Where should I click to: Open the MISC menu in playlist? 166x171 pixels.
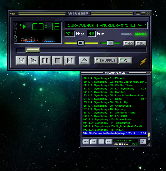pos(109,142)
